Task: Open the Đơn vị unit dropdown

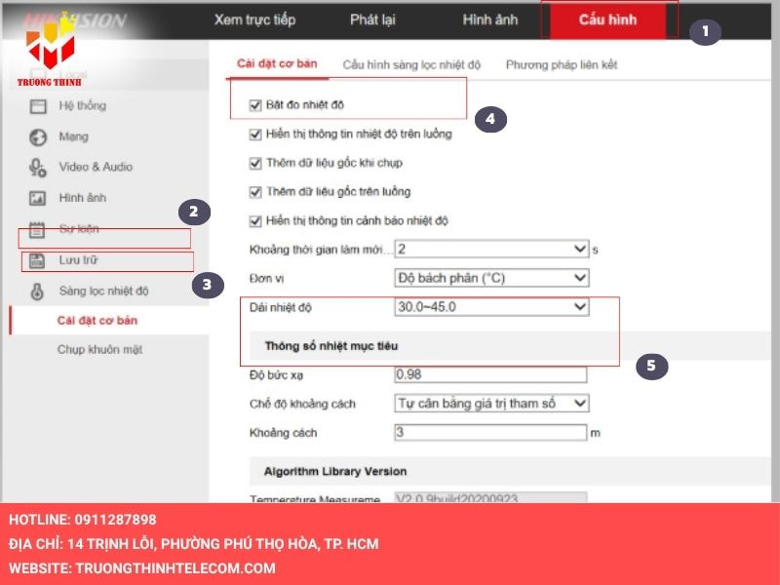Action: 491,278
